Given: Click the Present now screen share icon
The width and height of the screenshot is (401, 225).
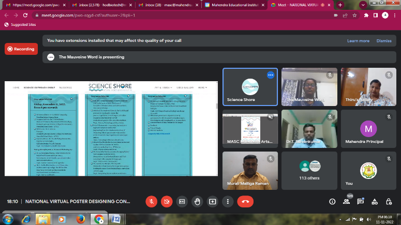Looking at the screenshot, I should [212, 201].
